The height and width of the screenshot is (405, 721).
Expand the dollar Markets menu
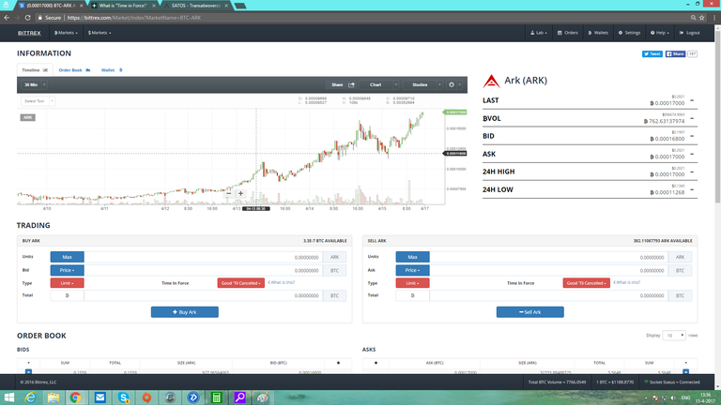pos(100,33)
